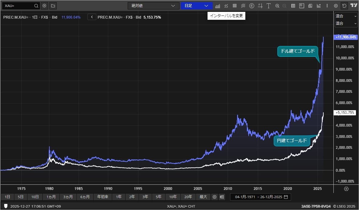The image size is (359, 210).
Task: Click the indicators waves icon
Action: tap(243, 5)
